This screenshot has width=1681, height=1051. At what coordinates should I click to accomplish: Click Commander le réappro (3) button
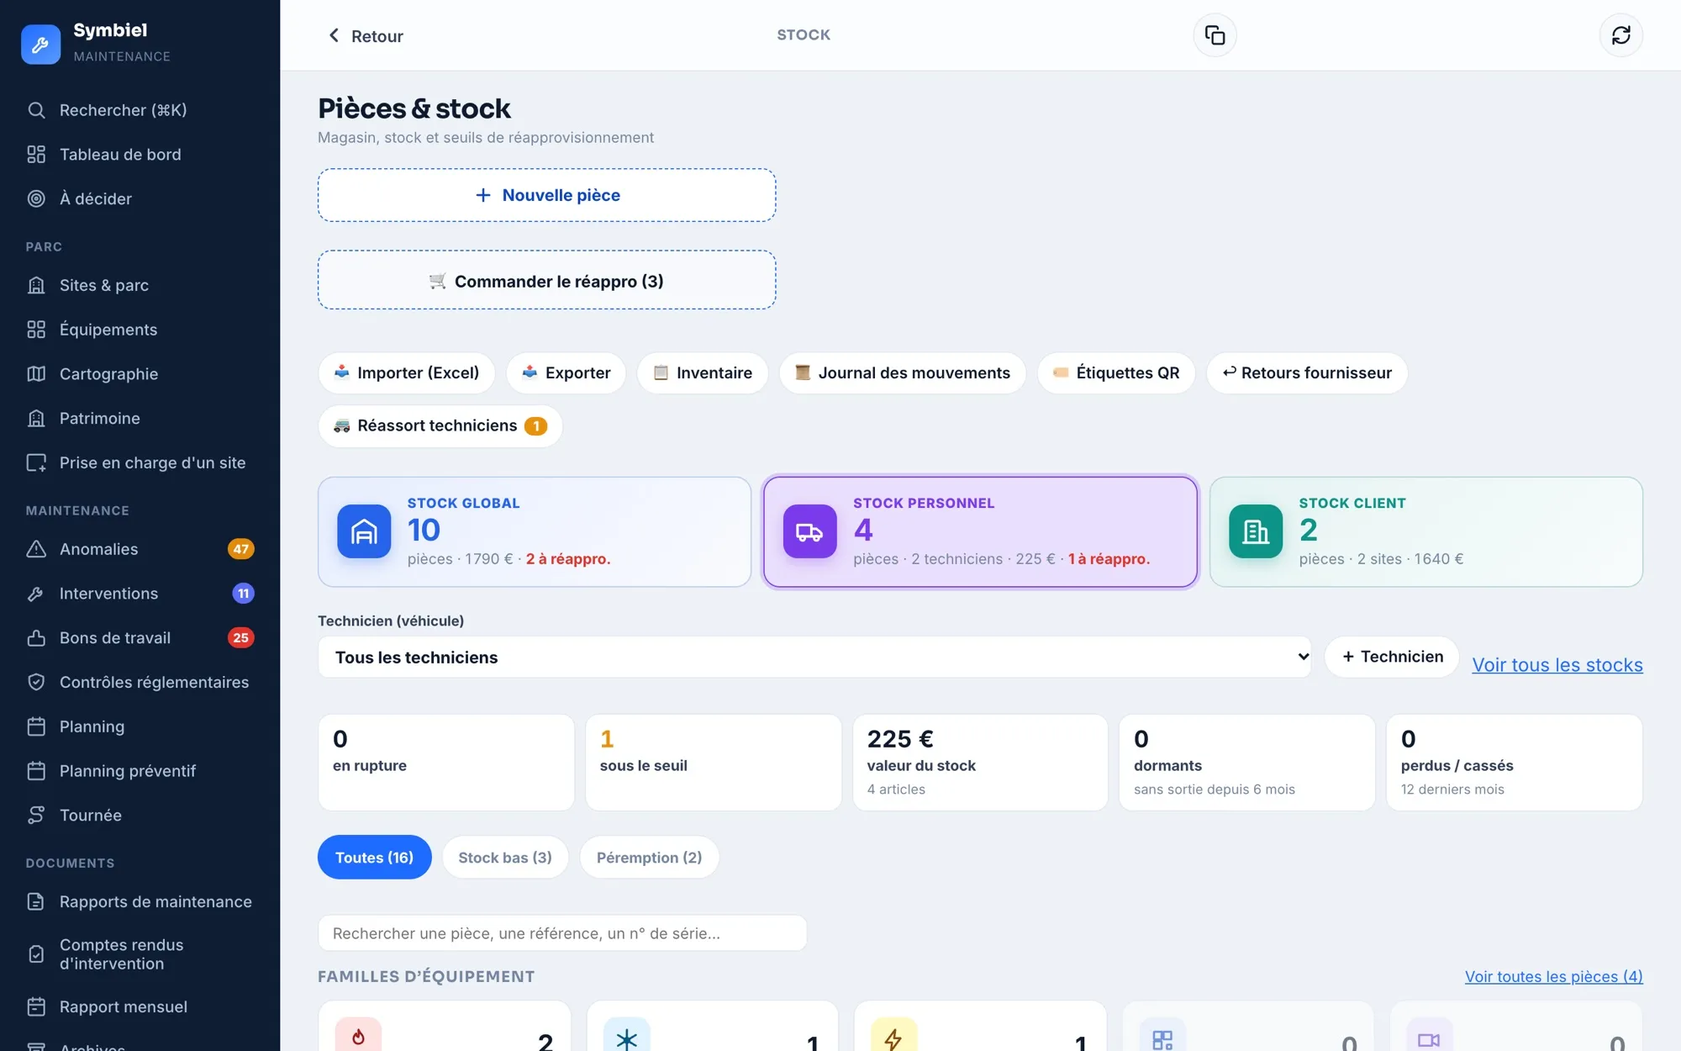point(546,280)
